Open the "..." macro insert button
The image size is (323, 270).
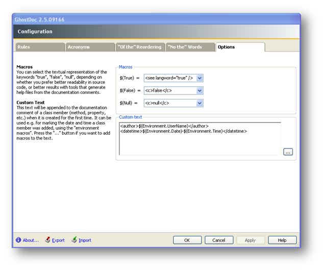click(x=288, y=152)
